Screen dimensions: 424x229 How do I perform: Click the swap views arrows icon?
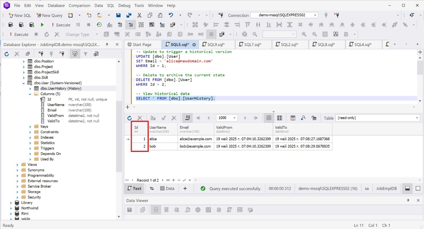(152, 188)
